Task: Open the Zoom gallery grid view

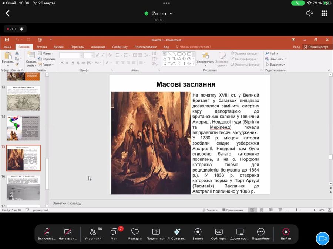Action: pyautogui.click(x=324, y=13)
